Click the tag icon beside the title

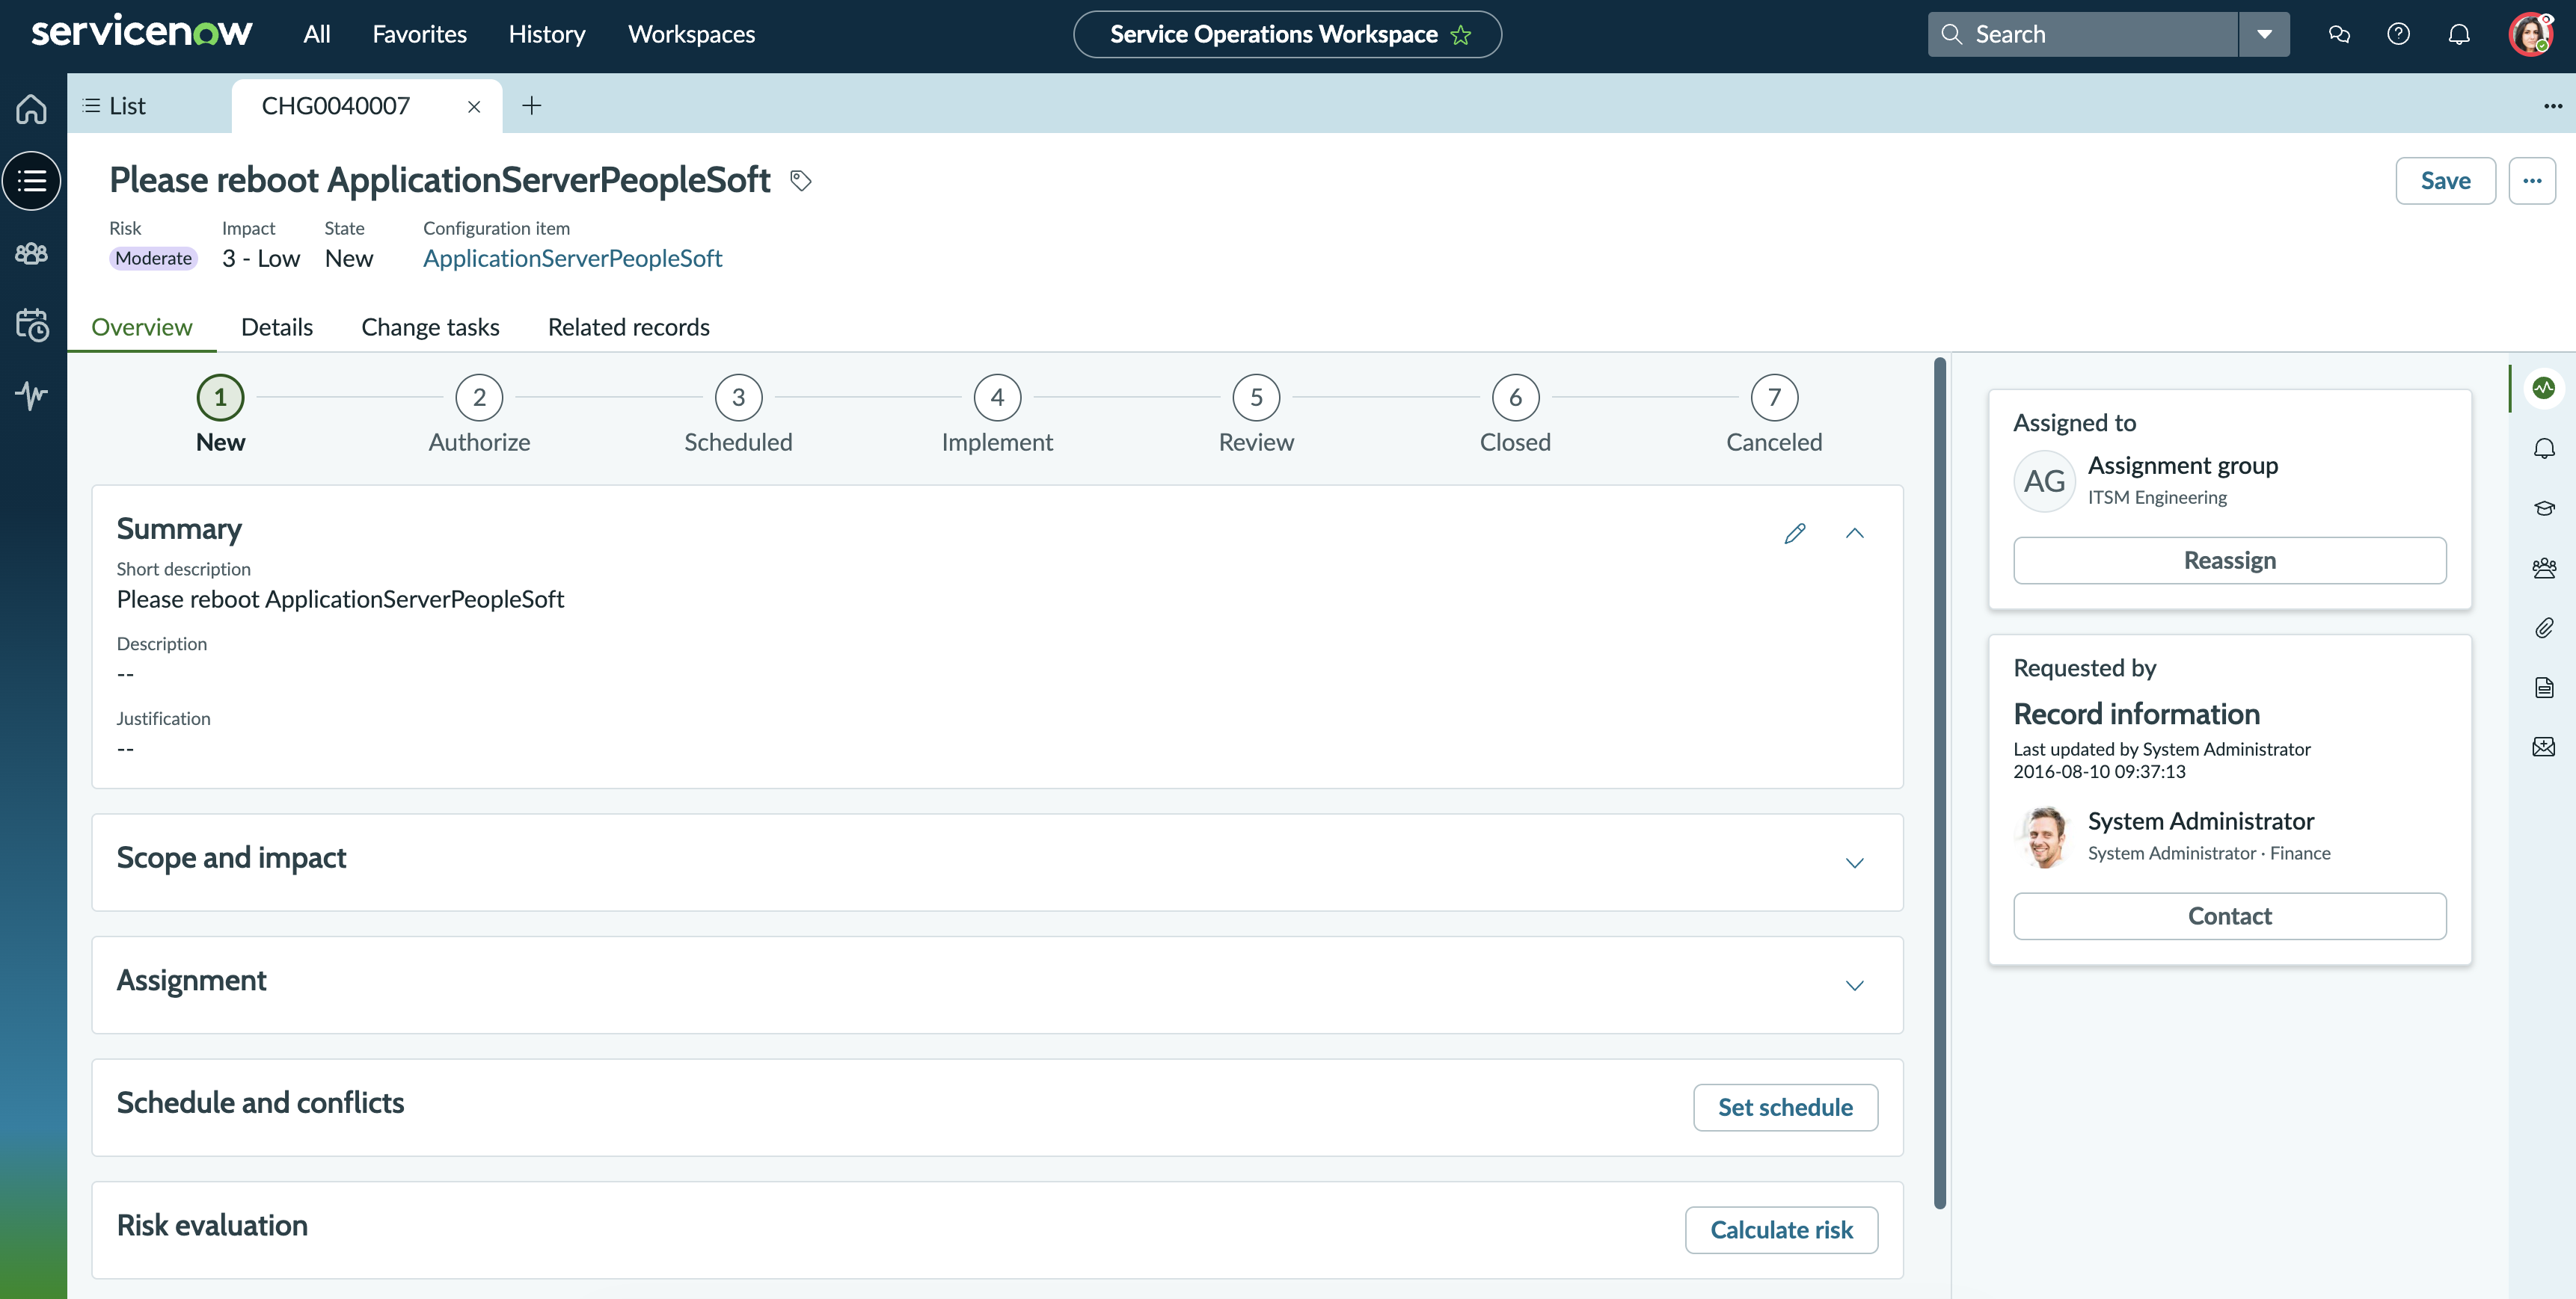[x=801, y=181]
